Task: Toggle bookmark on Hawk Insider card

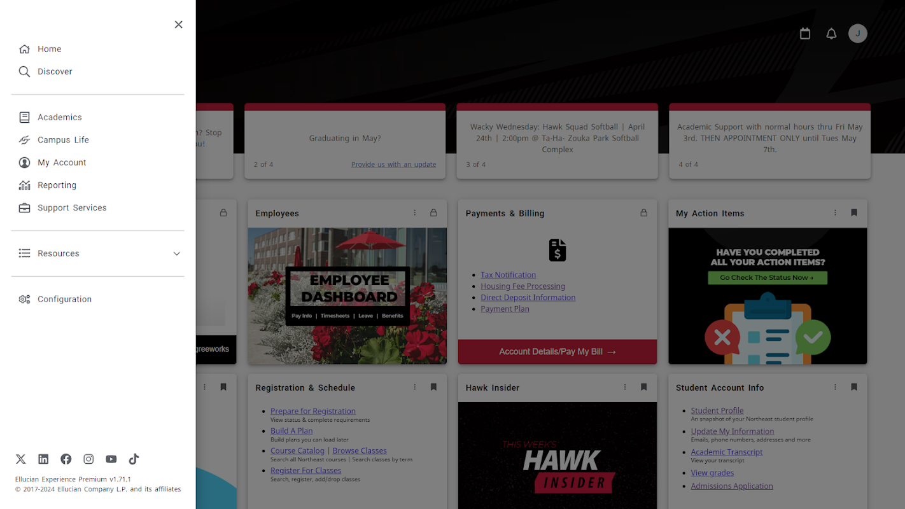Action: (x=643, y=387)
